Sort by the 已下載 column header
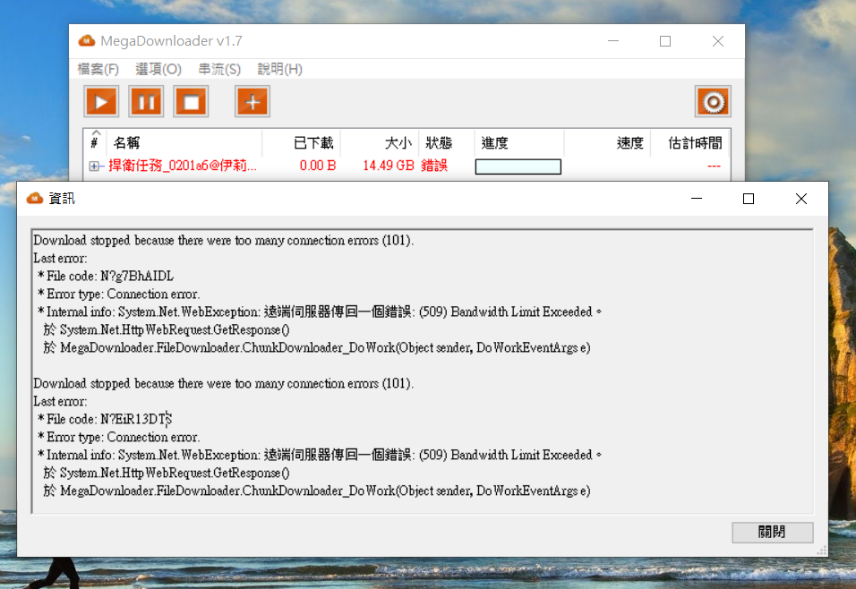Viewport: 856px width, 589px height. 302,143
